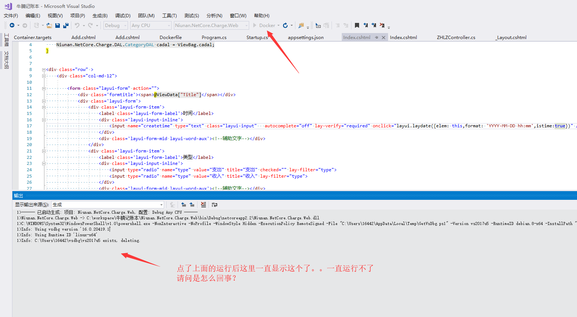Click the Navigate Forward arrow icon
577x317 pixels.
pos(25,25)
